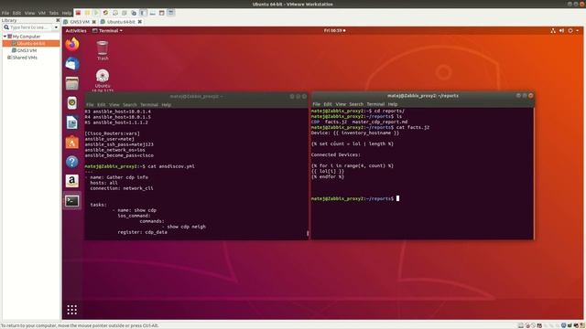586x329 pixels.
Task: Click the unity mode toolbar icon
Action: (x=171, y=13)
